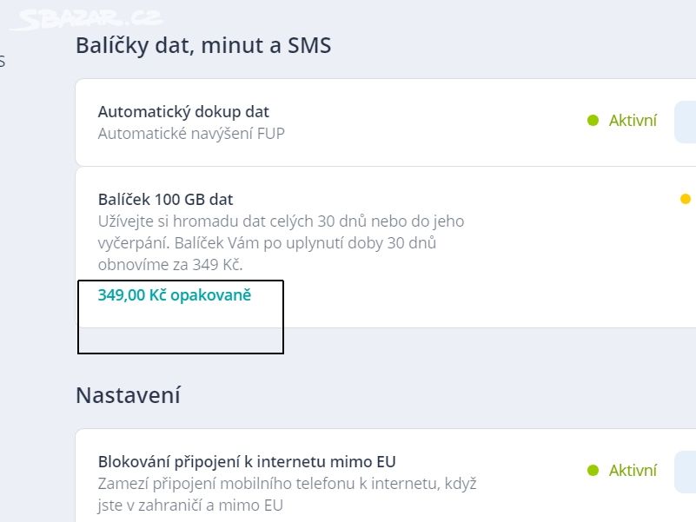This screenshot has width=696, height=522.
Task: Open partially visible button in Blokování připojení row
Action: click(686, 472)
